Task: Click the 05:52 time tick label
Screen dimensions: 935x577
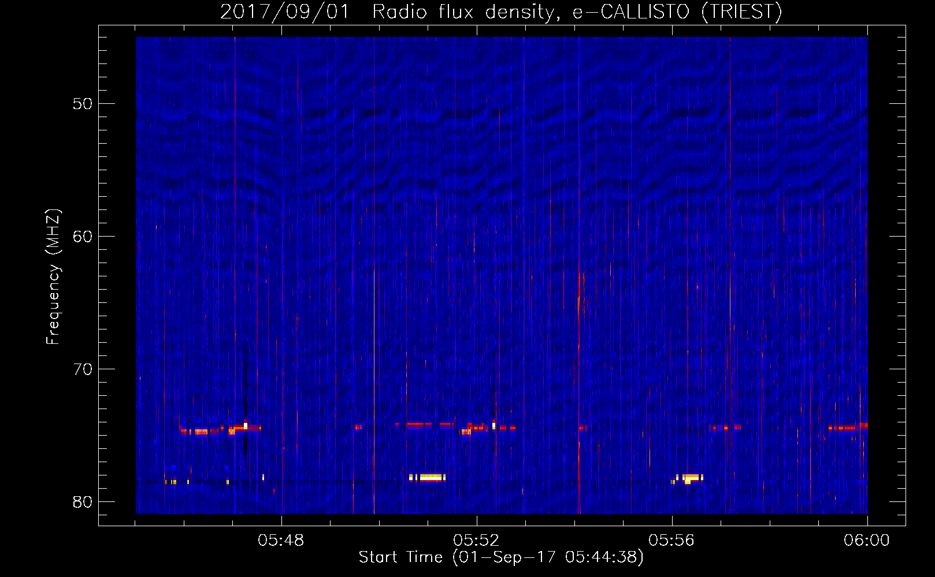Action: point(476,541)
